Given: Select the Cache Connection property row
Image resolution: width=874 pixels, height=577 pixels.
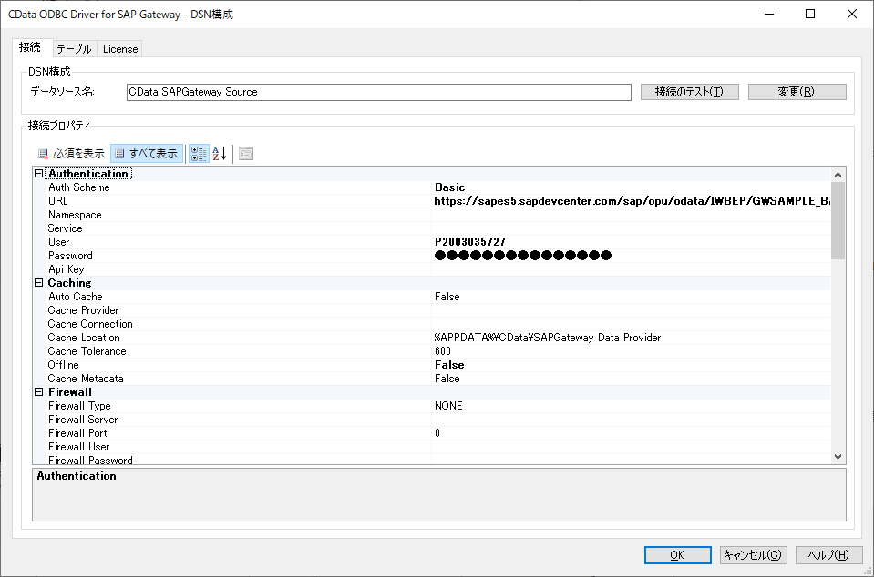Looking at the screenshot, I should point(438,324).
